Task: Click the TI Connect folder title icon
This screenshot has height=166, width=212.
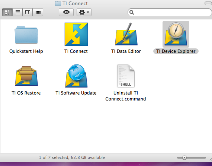Action: click(x=58, y=3)
